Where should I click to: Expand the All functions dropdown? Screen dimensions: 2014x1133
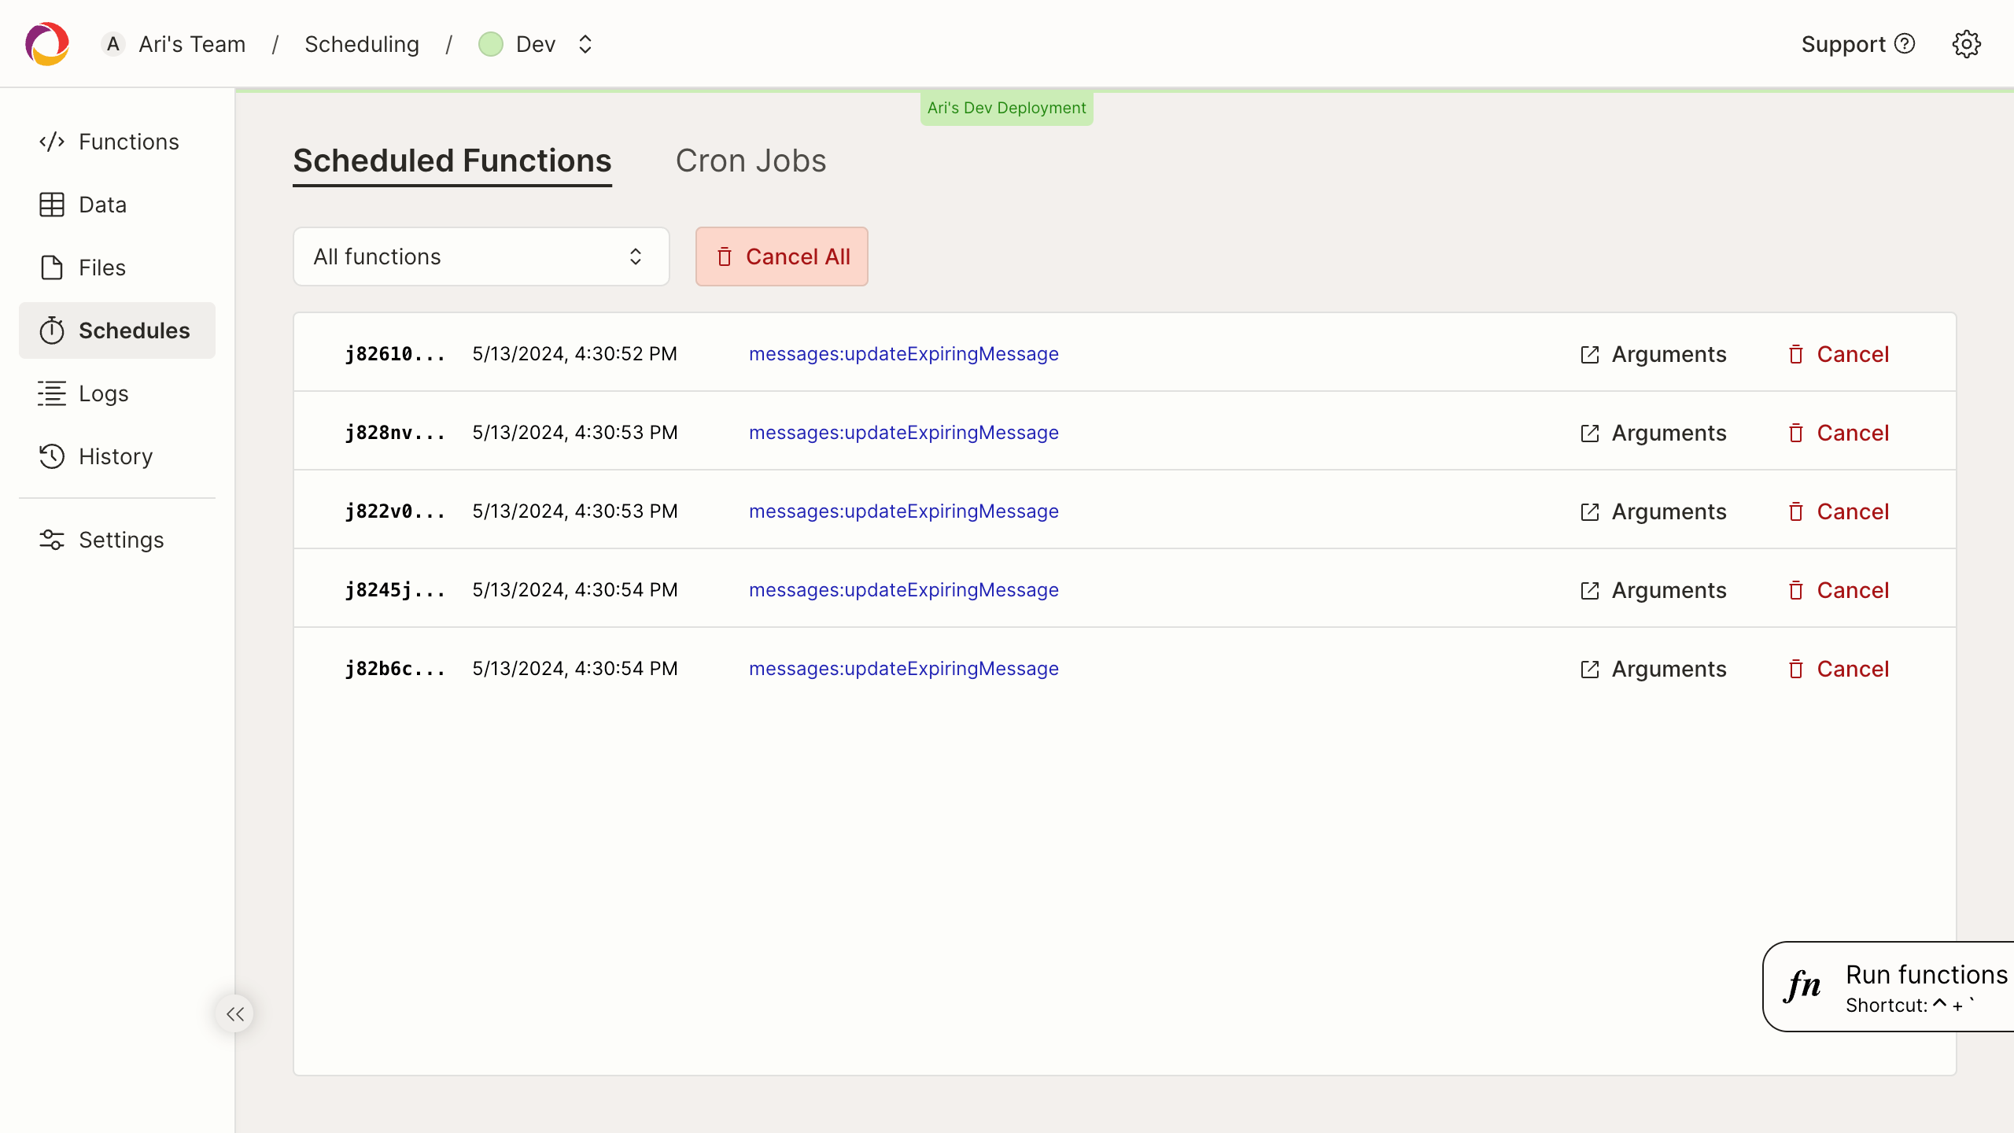480,256
